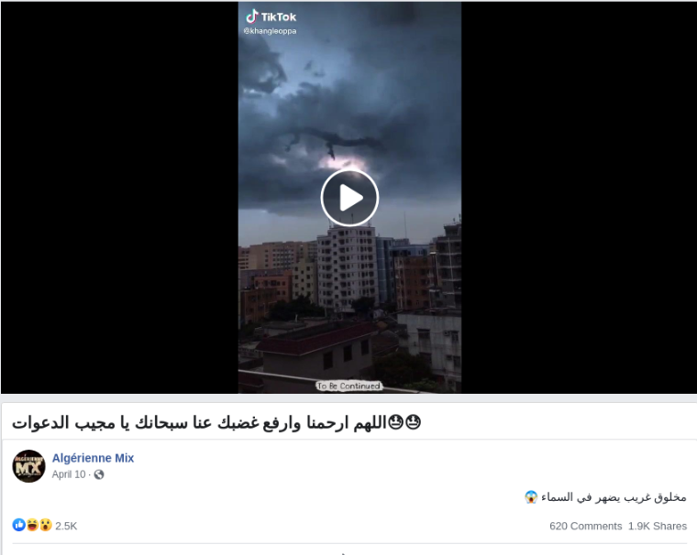Image resolution: width=697 pixels, height=555 pixels.
Task: Click the Haha laughing reaction icon
Action: pyautogui.click(x=32, y=526)
